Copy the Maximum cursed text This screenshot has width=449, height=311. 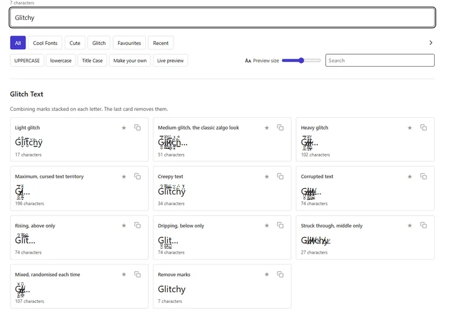point(137,176)
